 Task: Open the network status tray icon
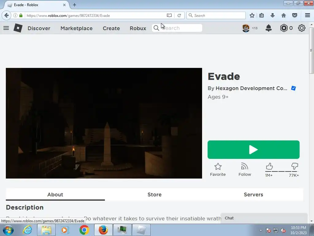pos(276,230)
